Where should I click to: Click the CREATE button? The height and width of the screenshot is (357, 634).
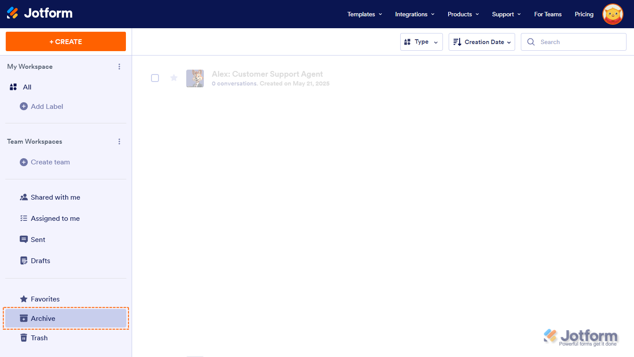tap(65, 41)
